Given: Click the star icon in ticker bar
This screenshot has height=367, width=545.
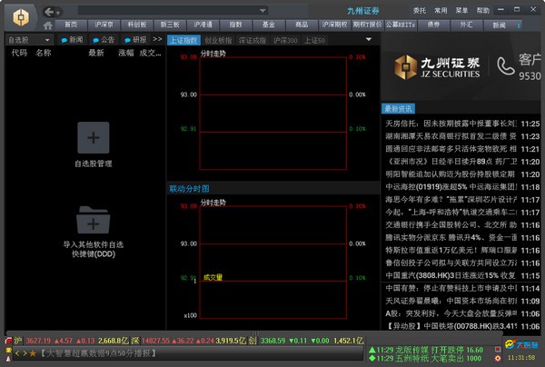Looking at the screenshot, I should click(x=33, y=353).
